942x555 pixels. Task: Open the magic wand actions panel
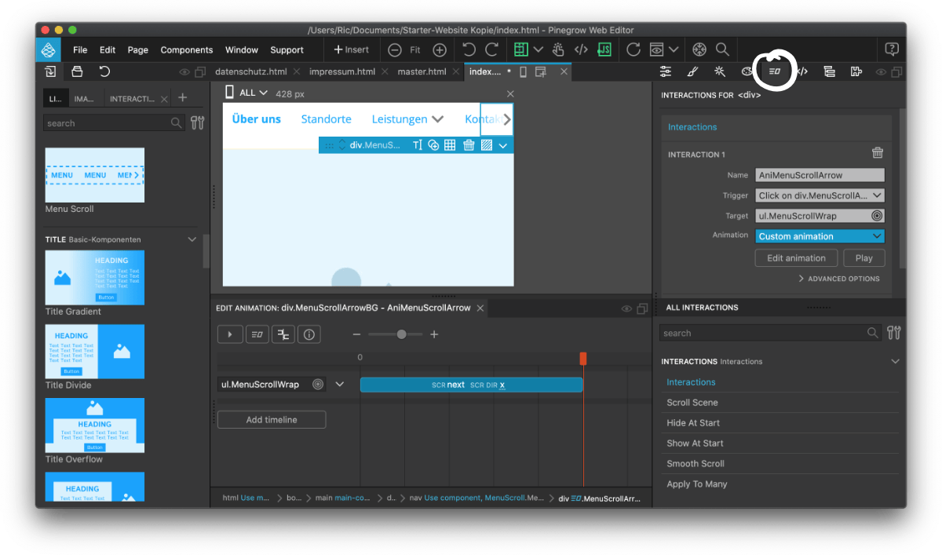[720, 71]
